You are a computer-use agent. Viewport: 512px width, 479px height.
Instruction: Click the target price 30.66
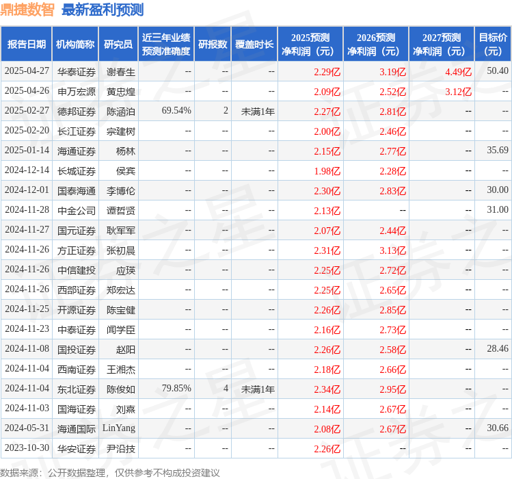[x=498, y=428]
